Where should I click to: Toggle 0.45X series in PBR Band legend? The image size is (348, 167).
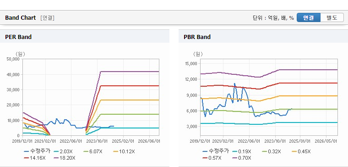301,151
